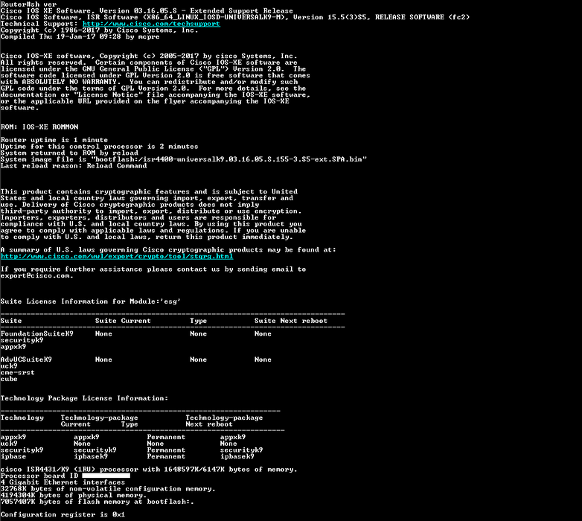Click '4194304K bytes of physical memory' line
This screenshot has height=521, width=582.
click(74, 496)
